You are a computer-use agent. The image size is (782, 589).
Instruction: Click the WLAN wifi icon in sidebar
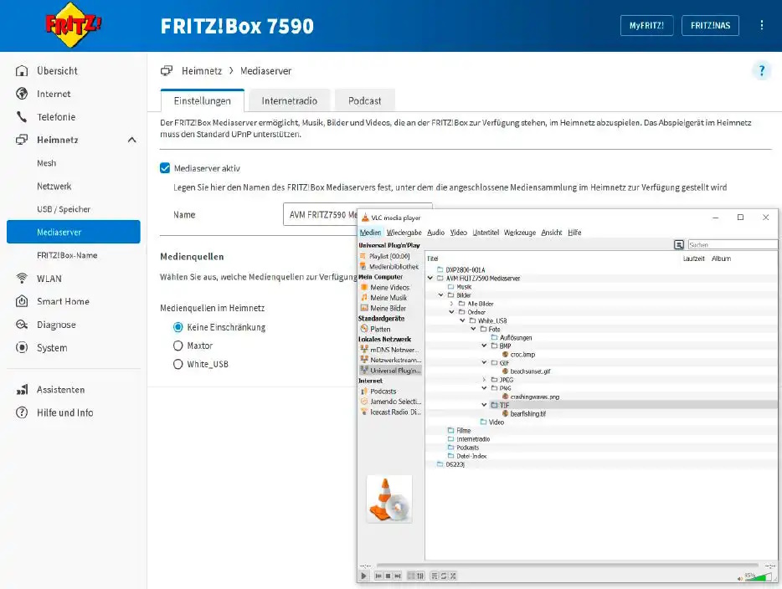pyautogui.click(x=22, y=278)
